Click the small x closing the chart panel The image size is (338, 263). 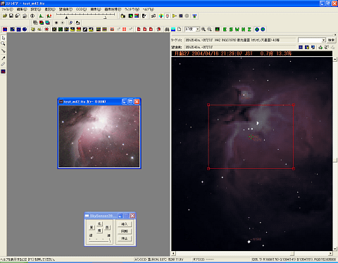pos(335,34)
